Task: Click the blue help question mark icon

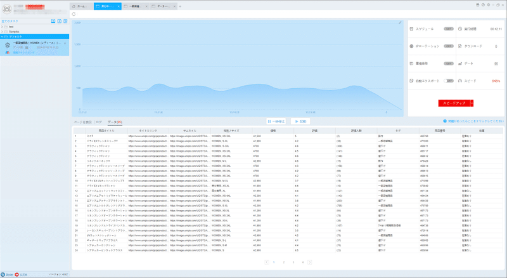Action: click(x=445, y=121)
